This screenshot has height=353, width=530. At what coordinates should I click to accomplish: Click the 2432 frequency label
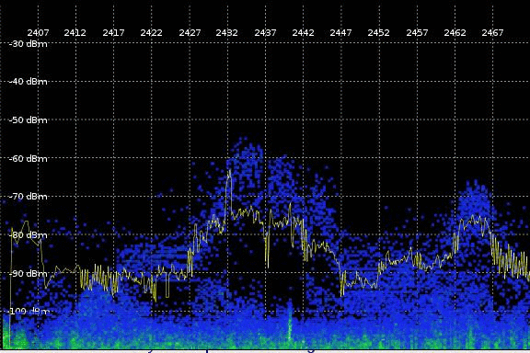pos(226,33)
